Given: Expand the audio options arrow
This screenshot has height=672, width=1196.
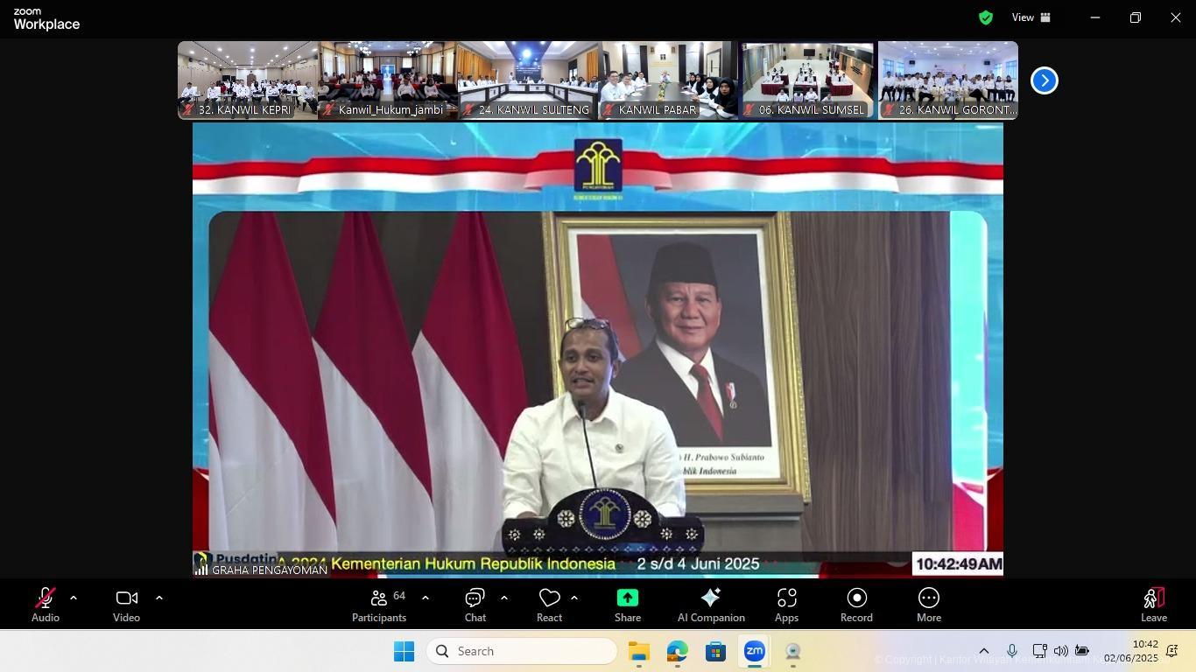Looking at the screenshot, I should (x=74, y=598).
